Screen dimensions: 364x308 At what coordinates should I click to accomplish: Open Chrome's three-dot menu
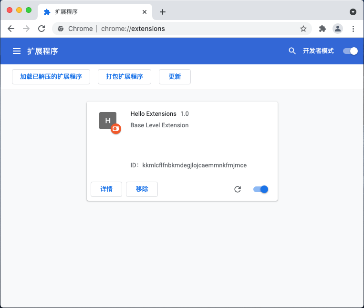tap(353, 29)
